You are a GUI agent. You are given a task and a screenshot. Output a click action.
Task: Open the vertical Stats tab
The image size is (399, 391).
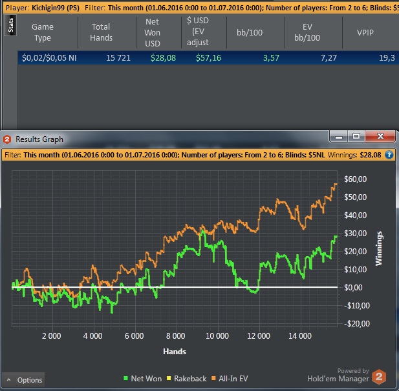click(10, 25)
